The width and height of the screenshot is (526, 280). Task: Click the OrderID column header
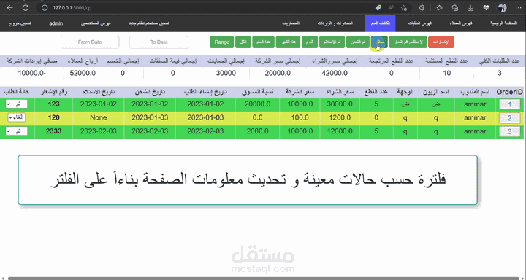(510, 92)
